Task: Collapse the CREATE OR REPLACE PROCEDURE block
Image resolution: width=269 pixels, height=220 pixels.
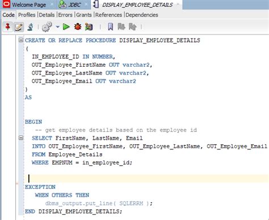Action: pyautogui.click(x=21, y=40)
